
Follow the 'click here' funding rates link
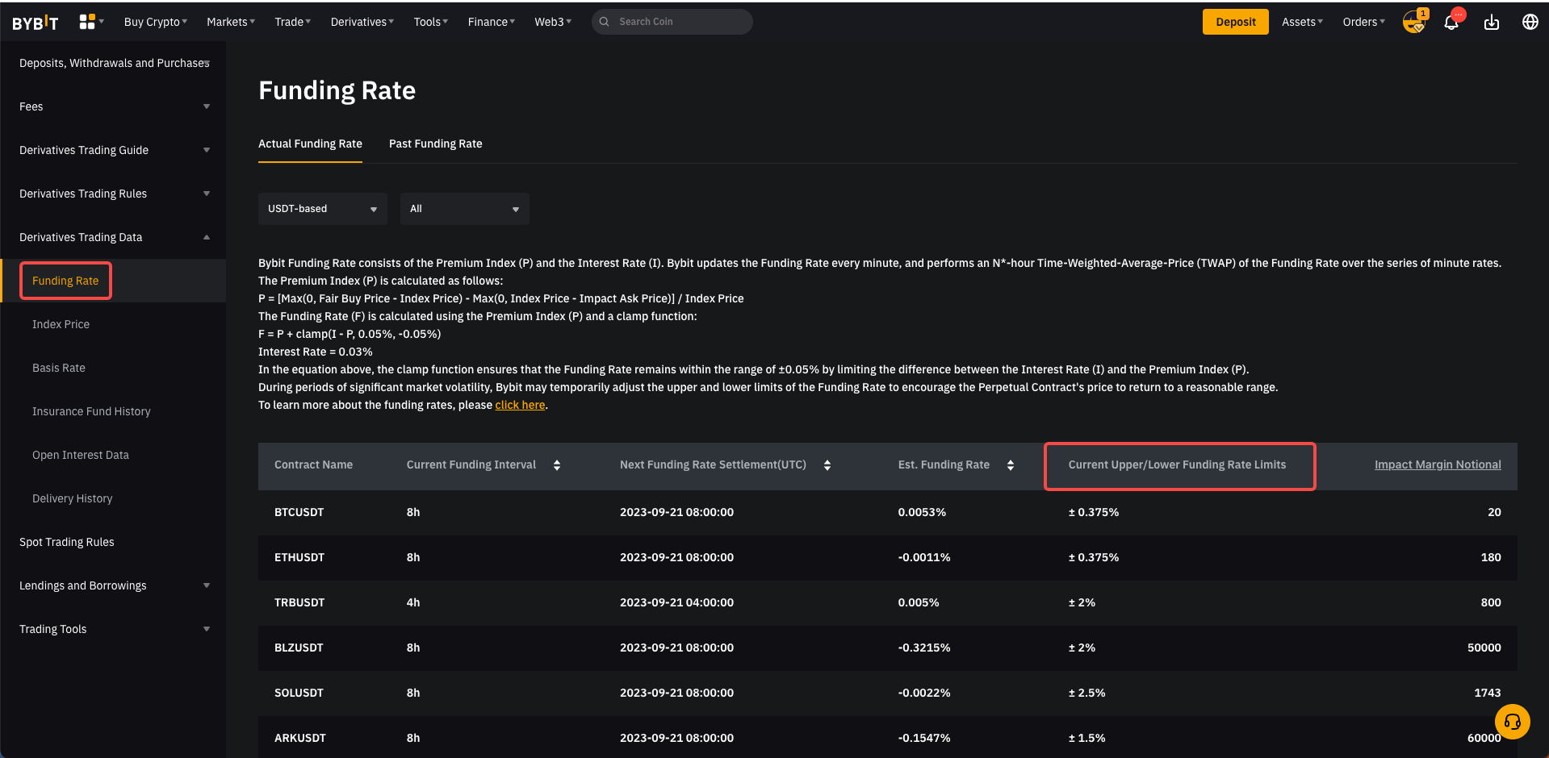[x=520, y=405]
